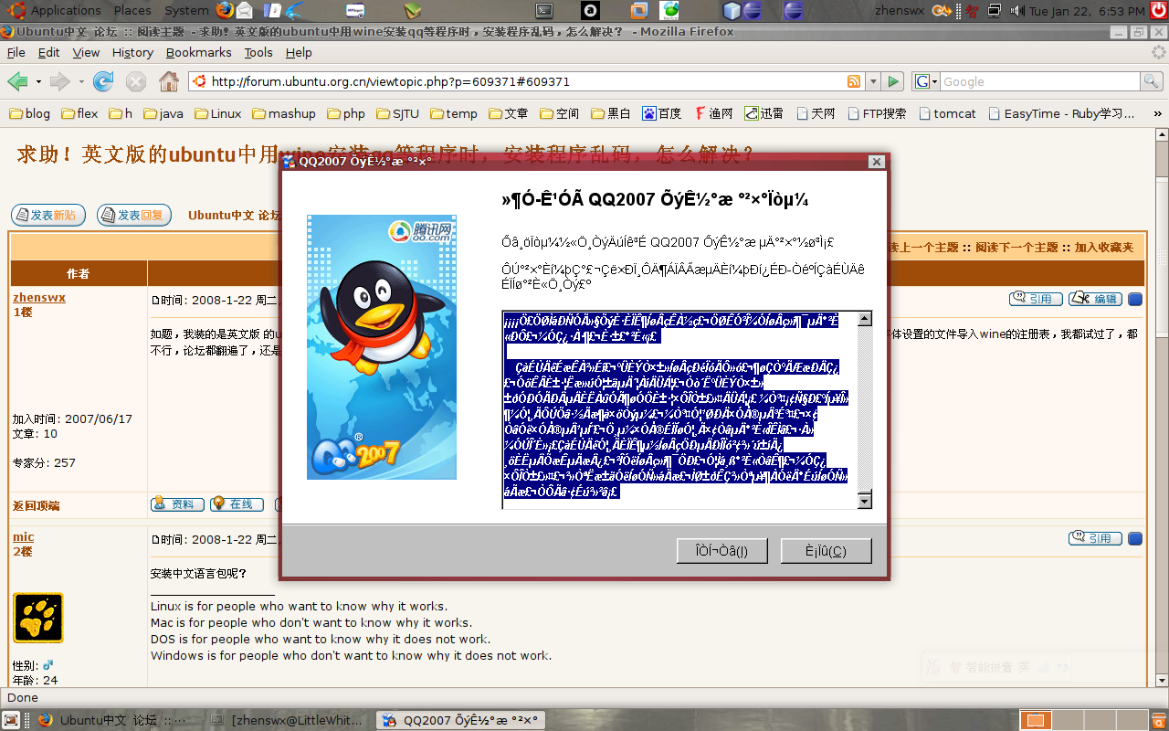This screenshot has width=1169, height=731.
Task: Click the 在线 online status button
Action: coord(237,504)
